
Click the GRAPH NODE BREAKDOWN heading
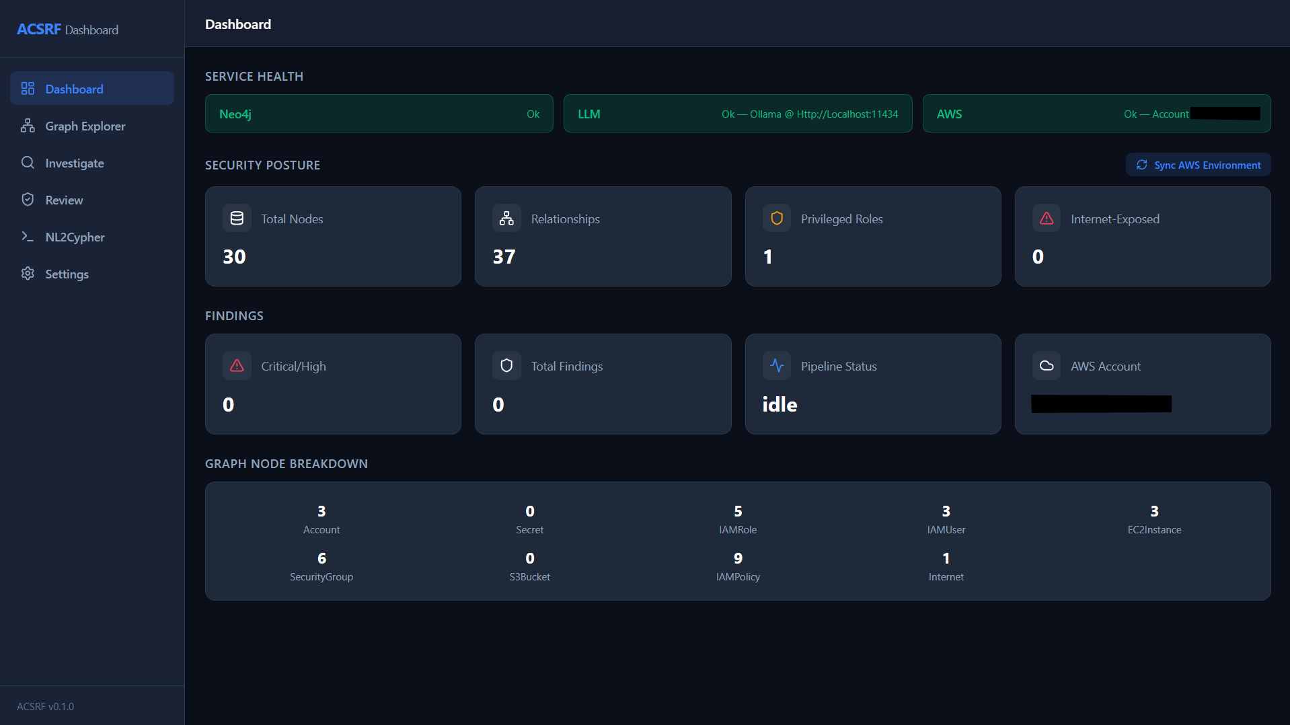coord(287,464)
